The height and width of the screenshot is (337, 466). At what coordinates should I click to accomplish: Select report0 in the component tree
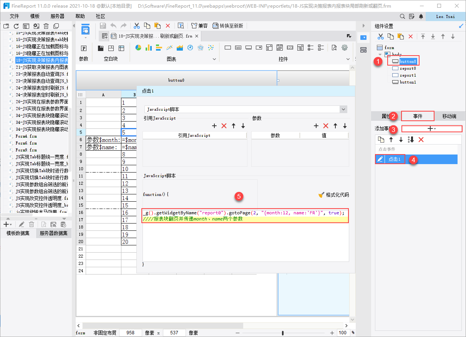407,68
